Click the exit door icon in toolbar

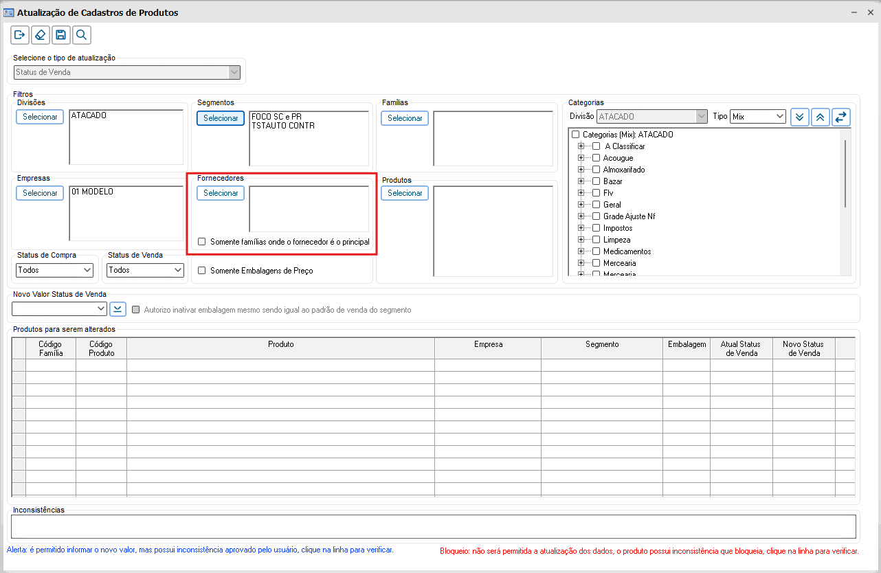pos(20,35)
